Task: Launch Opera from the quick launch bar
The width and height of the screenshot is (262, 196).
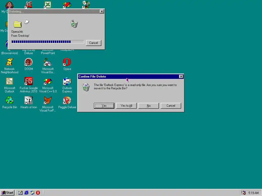Action: click(x=38, y=193)
